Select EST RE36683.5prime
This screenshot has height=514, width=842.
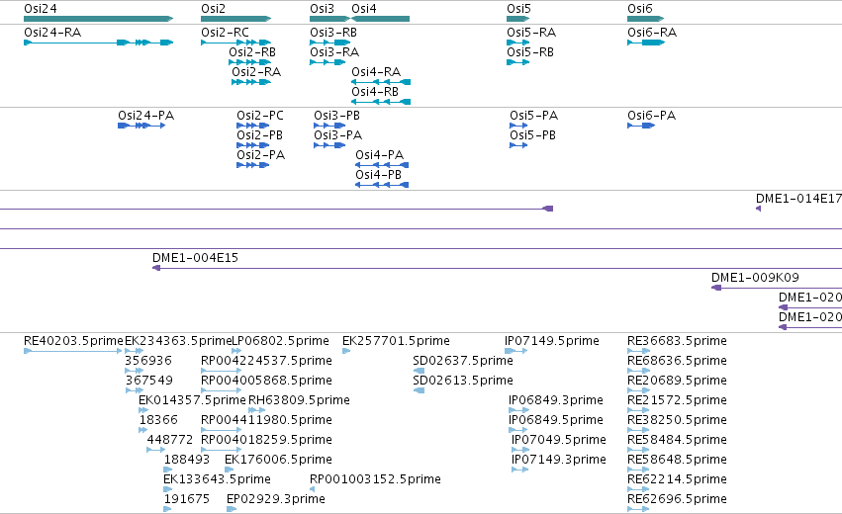click(x=638, y=352)
